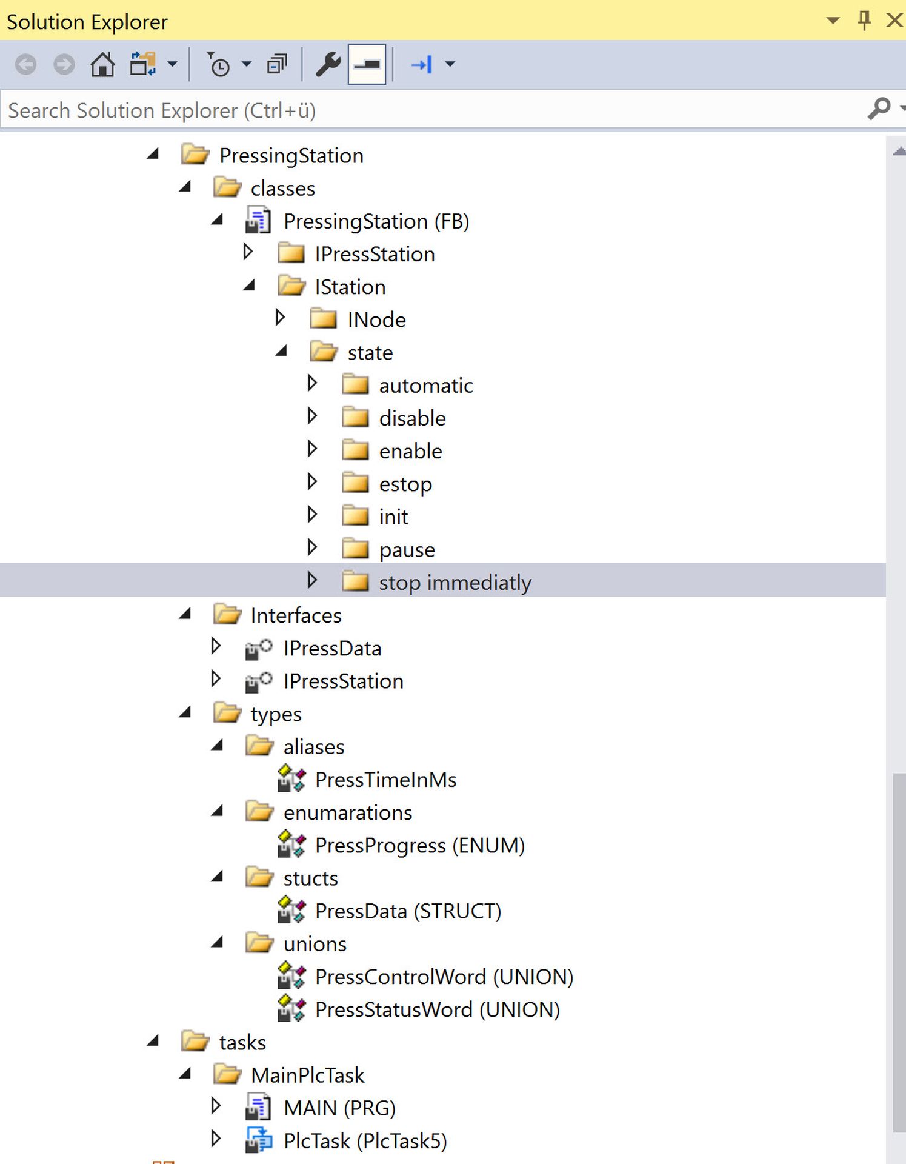Expand the stop immediatly folder

pos(312,581)
